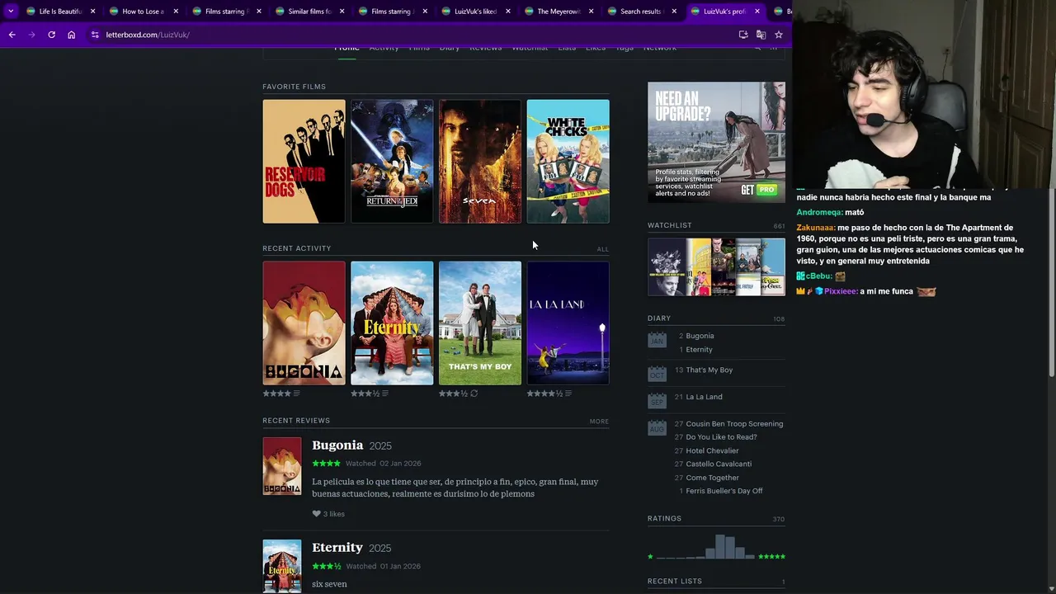
Task: Click the review icon under Eternity poster
Action: (385, 394)
